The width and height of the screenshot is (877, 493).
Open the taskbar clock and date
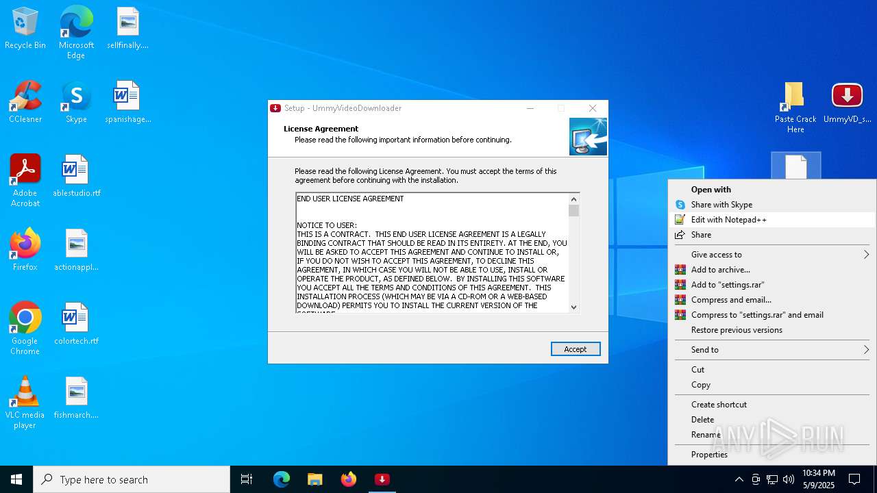tap(819, 479)
